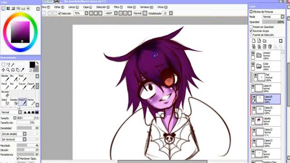
Task: Open the Editar menu
Action: 59,7
